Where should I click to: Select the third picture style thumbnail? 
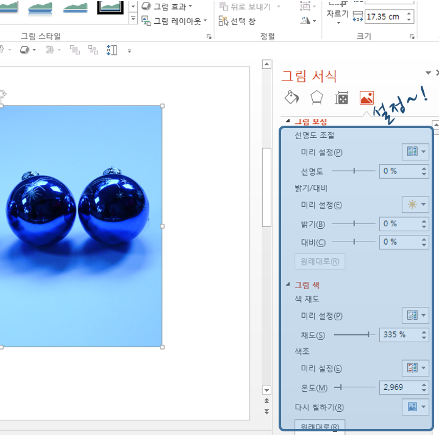pos(76,8)
